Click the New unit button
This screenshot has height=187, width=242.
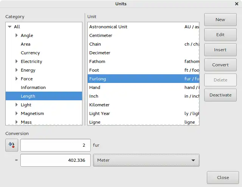pos(220,20)
